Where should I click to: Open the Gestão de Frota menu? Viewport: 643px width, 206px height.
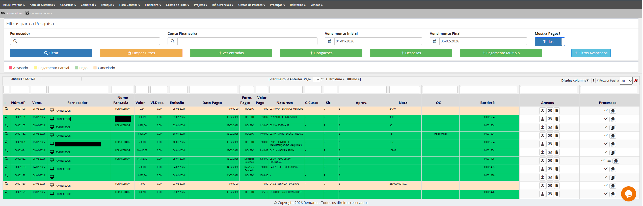click(177, 5)
